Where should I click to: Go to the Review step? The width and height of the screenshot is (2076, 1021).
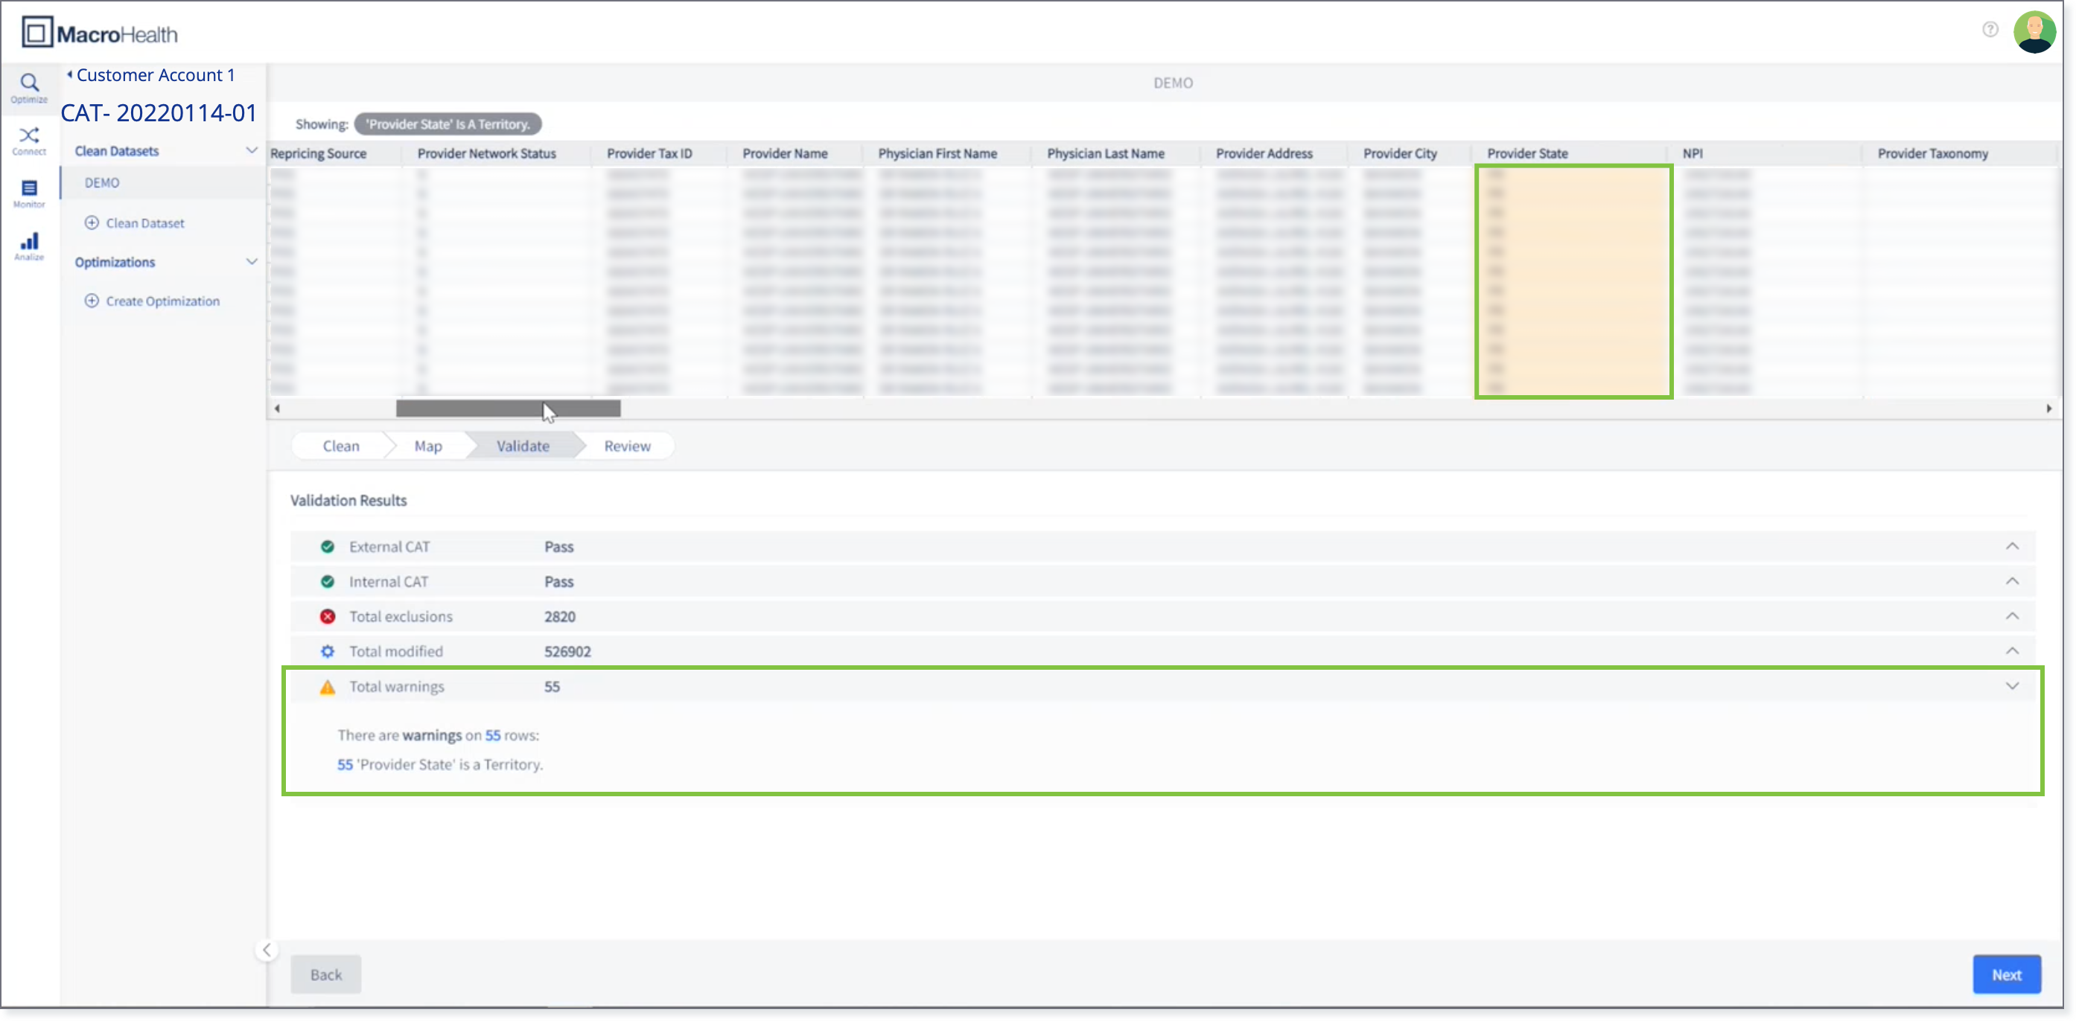tap(627, 446)
